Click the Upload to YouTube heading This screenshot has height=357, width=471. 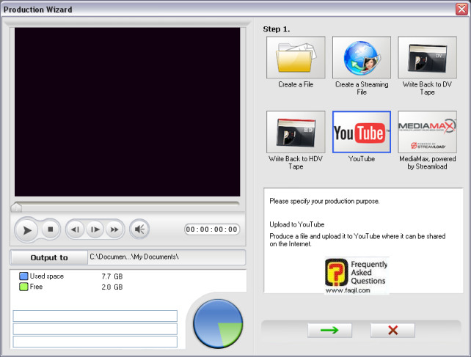click(297, 224)
